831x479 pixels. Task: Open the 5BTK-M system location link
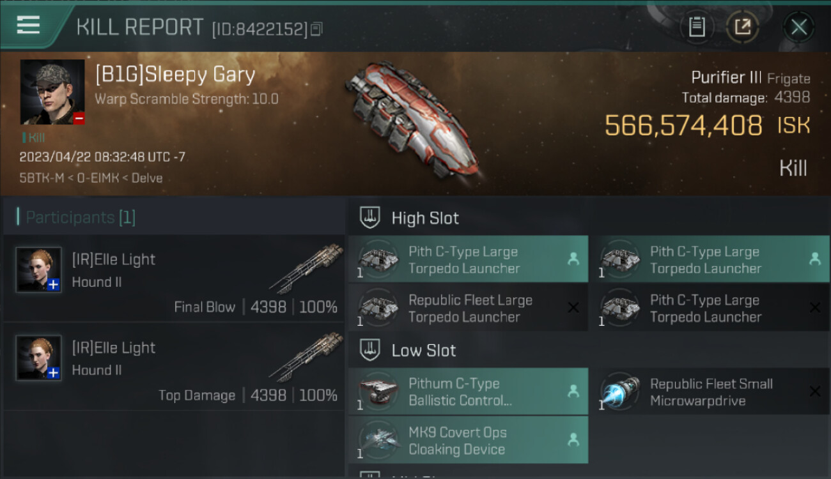click(42, 178)
